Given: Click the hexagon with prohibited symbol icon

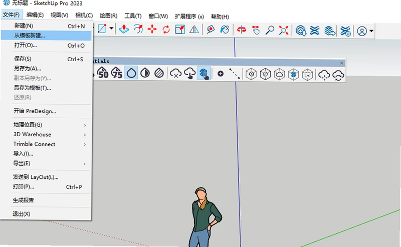Looking at the screenshot, I should tap(265, 75).
